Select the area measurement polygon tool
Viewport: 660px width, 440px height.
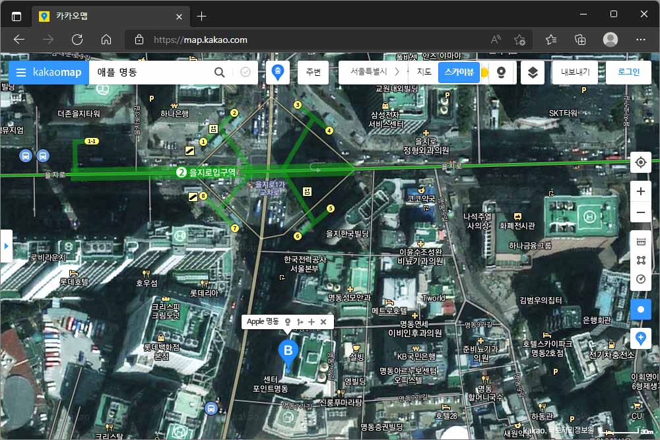click(x=641, y=261)
